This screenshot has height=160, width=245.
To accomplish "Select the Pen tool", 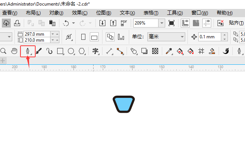I will click(28, 51).
